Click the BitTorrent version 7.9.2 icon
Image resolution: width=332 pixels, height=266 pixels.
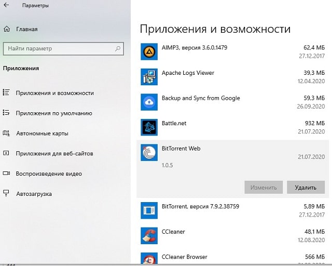149,210
